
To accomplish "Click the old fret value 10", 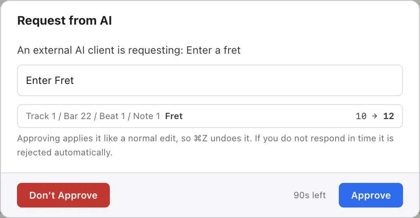I will tap(361, 116).
